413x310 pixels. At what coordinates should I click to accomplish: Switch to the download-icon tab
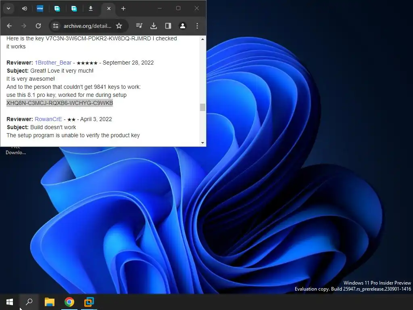coord(91,9)
